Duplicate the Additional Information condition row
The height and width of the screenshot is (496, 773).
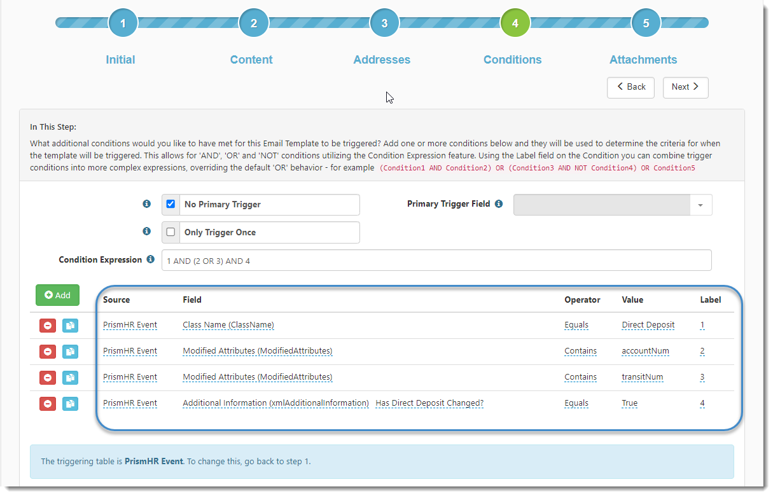click(70, 404)
